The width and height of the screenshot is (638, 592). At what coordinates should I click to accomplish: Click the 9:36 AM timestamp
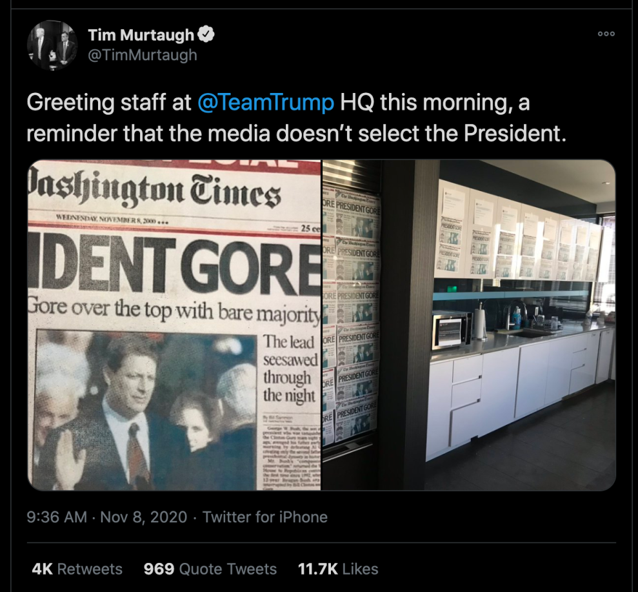56,517
